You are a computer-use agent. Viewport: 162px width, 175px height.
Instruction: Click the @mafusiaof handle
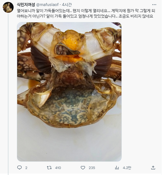tap(47, 5)
